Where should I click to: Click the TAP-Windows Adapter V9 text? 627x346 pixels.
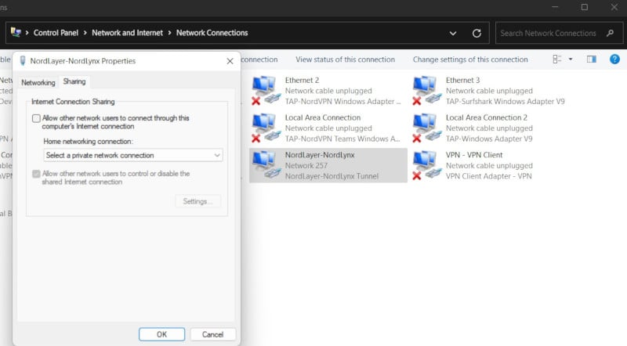tap(489, 139)
